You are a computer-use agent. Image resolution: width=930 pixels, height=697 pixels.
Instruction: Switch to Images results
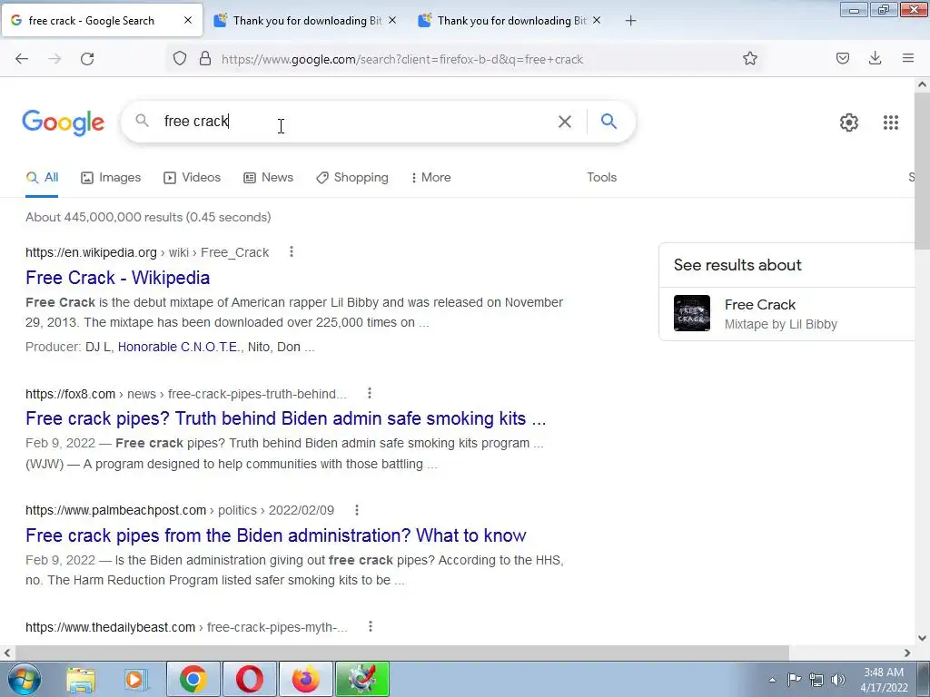111,177
